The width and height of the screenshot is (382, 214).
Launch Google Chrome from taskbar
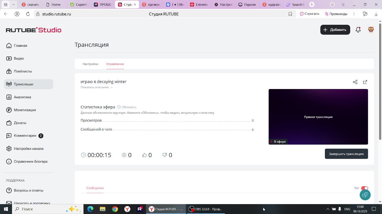coord(115,209)
